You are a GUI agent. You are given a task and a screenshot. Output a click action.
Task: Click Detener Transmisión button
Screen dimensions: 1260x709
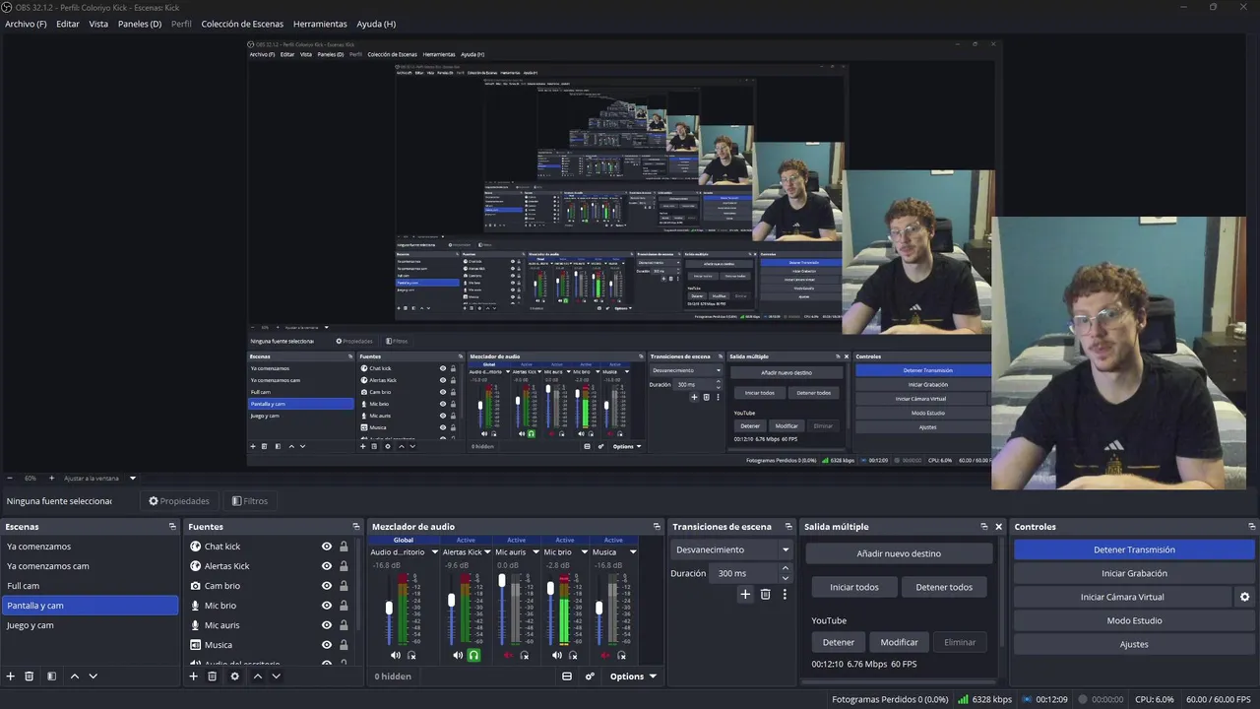[1134, 549]
